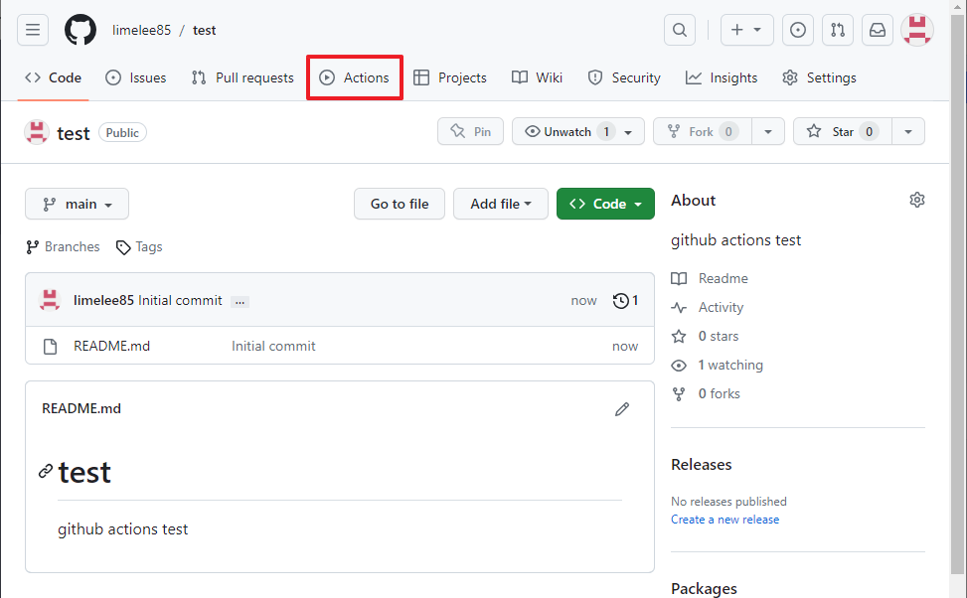Screen dimensions: 967x598
Task: View the Branches link
Action: (63, 246)
